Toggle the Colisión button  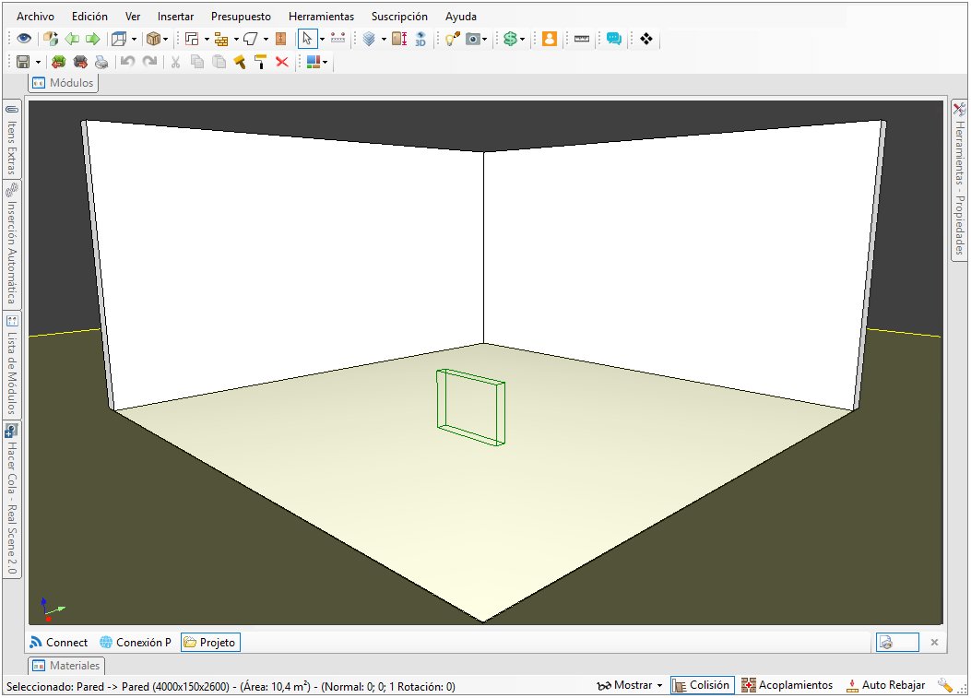pyautogui.click(x=703, y=686)
